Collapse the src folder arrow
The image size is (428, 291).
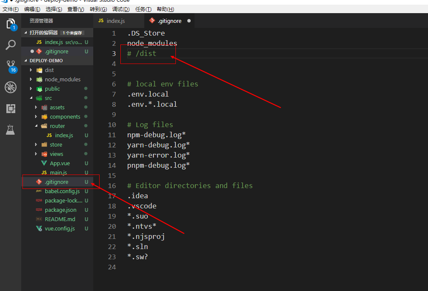[31, 98]
